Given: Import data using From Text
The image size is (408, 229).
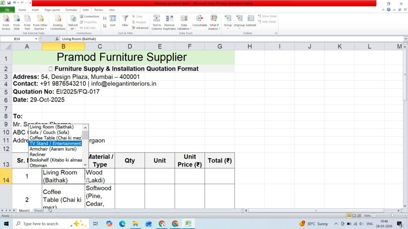Looking at the screenshot, I should 27,22.
